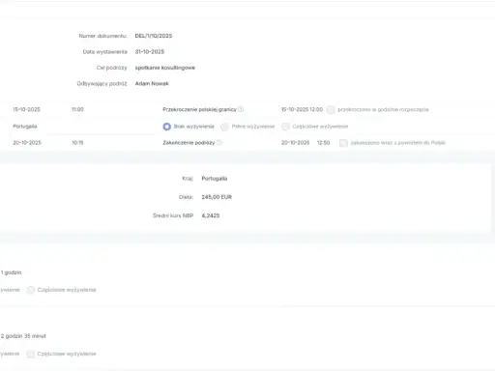Click the Zakończenie podróży label
The width and height of the screenshot is (495, 371).
(x=189, y=143)
